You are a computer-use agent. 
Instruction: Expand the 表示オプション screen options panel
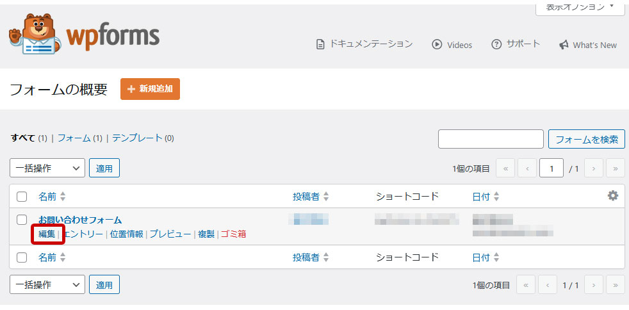[580, 7]
